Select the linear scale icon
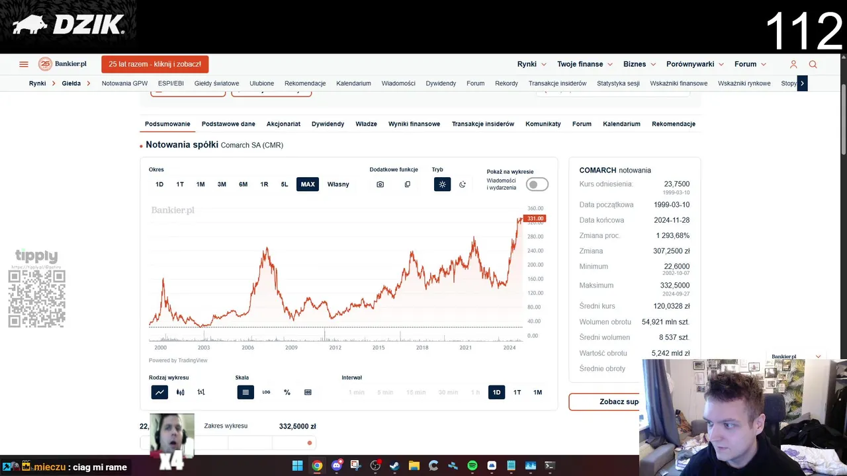847x476 pixels. point(245,392)
